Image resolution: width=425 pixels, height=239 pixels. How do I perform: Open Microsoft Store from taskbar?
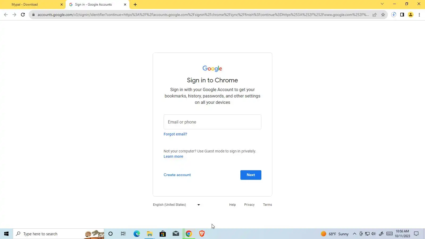coord(163,234)
